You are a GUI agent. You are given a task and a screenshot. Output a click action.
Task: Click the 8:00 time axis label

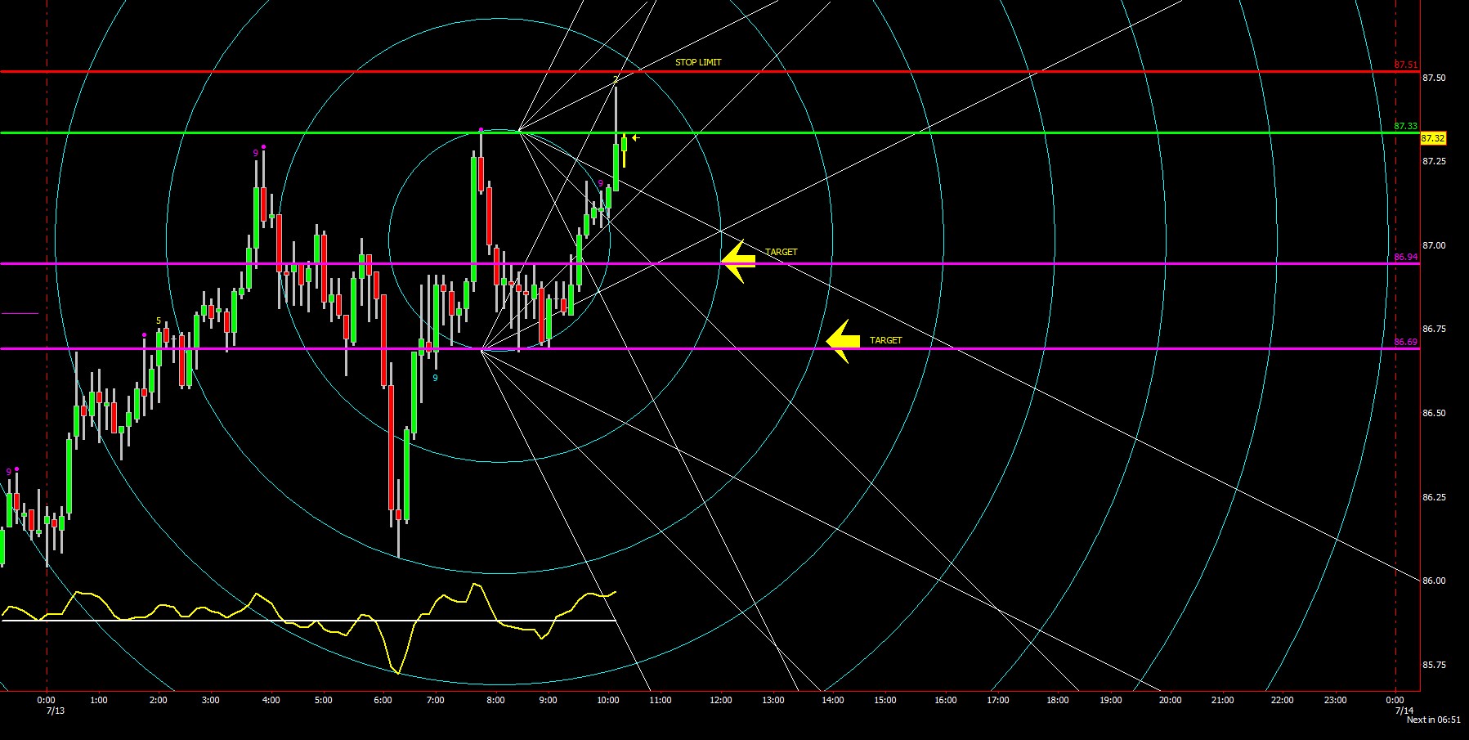click(x=495, y=700)
